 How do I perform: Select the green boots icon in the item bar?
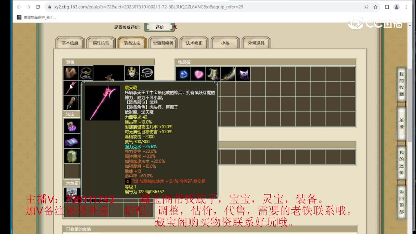[214, 74]
